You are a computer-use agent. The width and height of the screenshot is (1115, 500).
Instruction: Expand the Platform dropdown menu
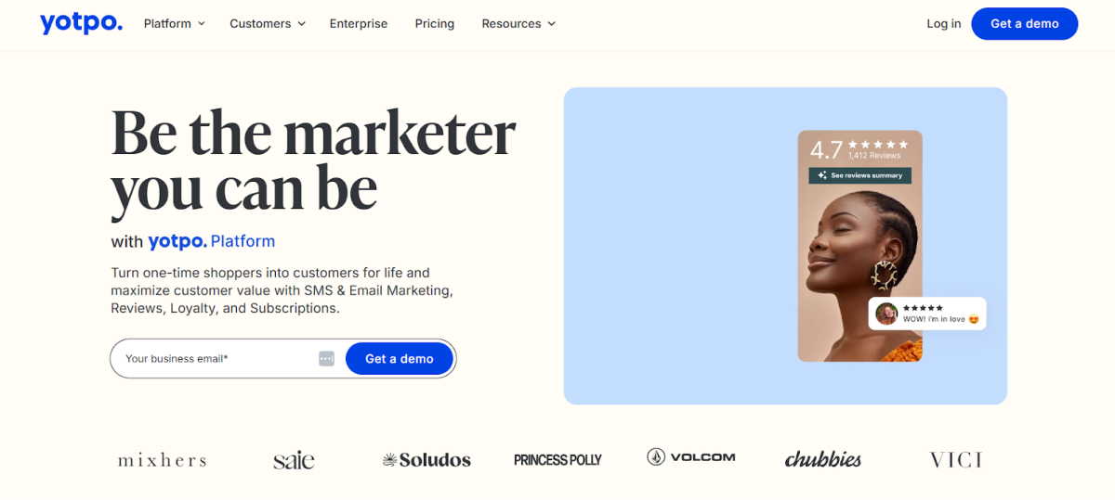click(175, 24)
